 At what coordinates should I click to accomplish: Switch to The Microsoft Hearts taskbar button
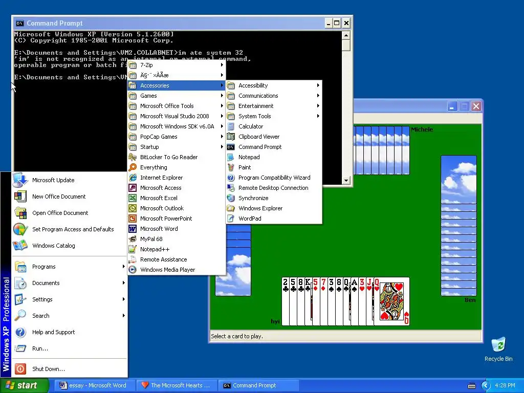point(177,385)
